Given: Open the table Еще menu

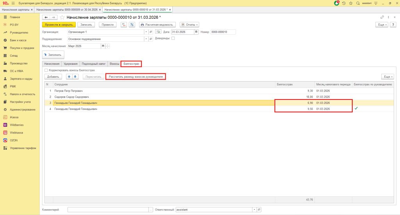Looking at the screenshot, I should point(387,77).
